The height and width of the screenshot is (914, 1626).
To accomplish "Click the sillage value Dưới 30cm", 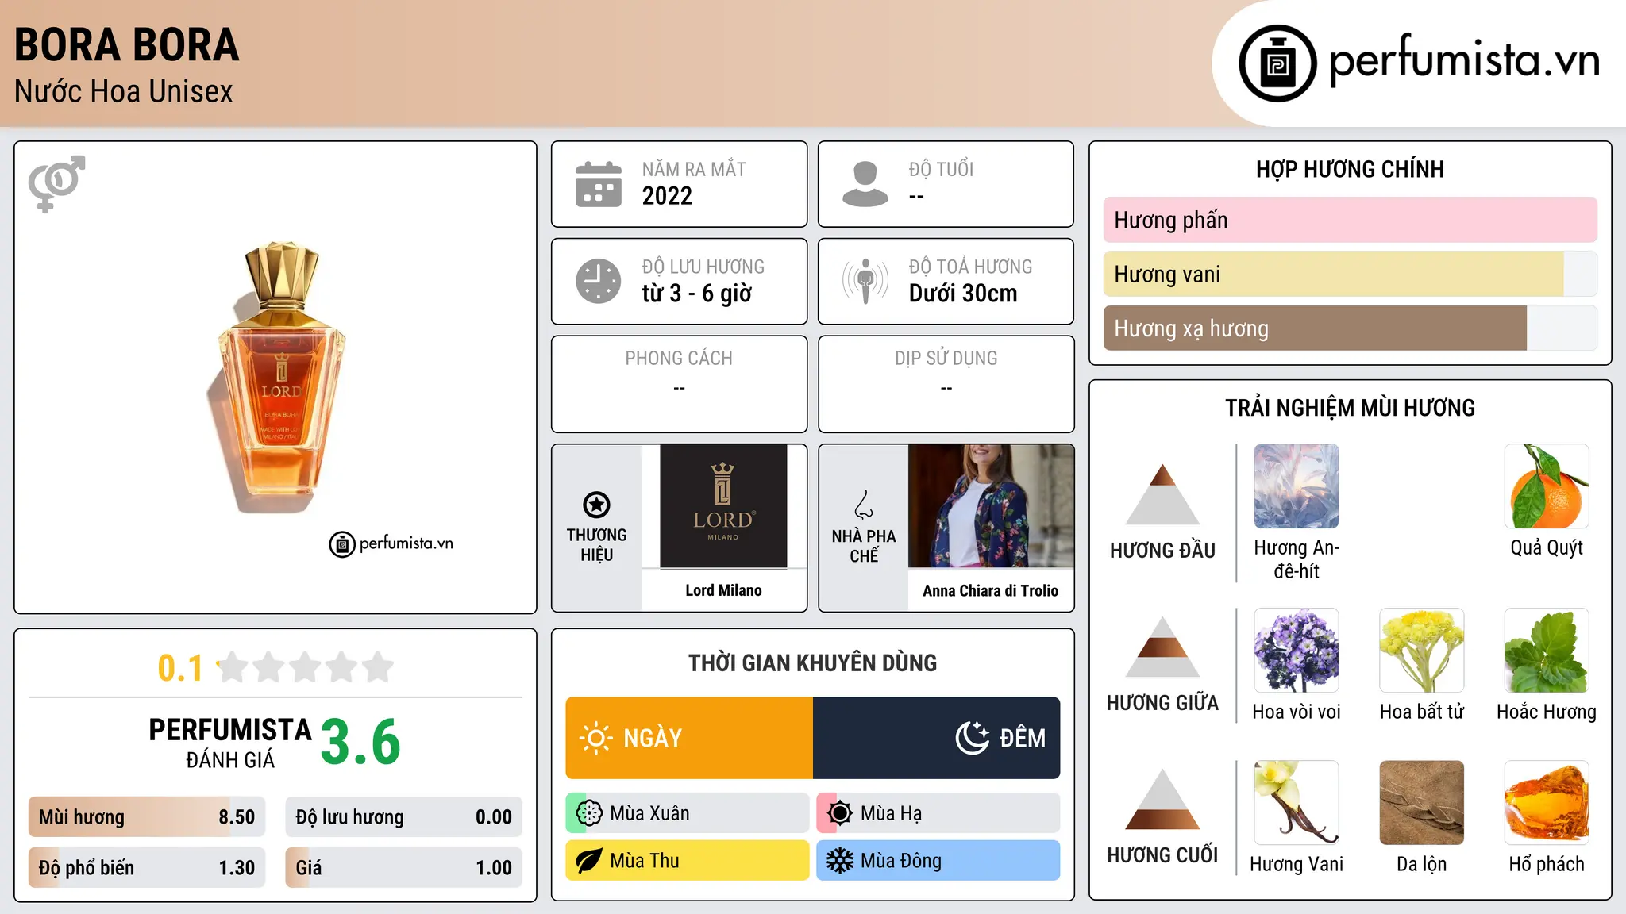I will 963,294.
